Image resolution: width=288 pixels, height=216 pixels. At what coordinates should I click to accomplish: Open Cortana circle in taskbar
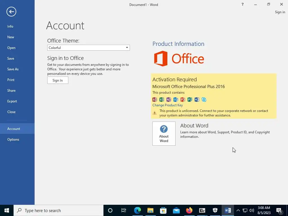click(x=110, y=210)
